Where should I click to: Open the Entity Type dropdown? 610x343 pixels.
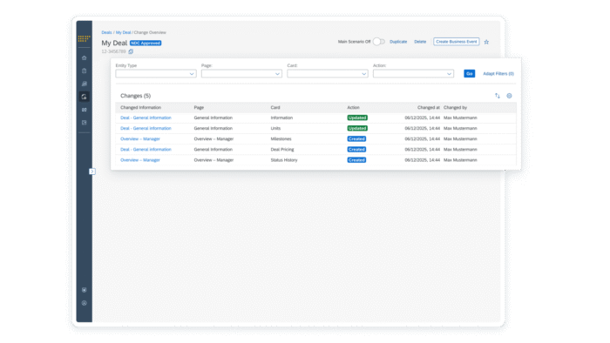coord(156,74)
